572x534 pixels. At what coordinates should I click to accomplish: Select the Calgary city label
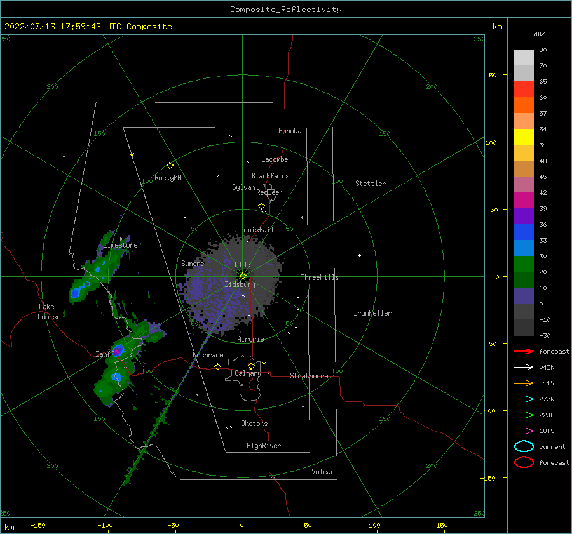248,373
